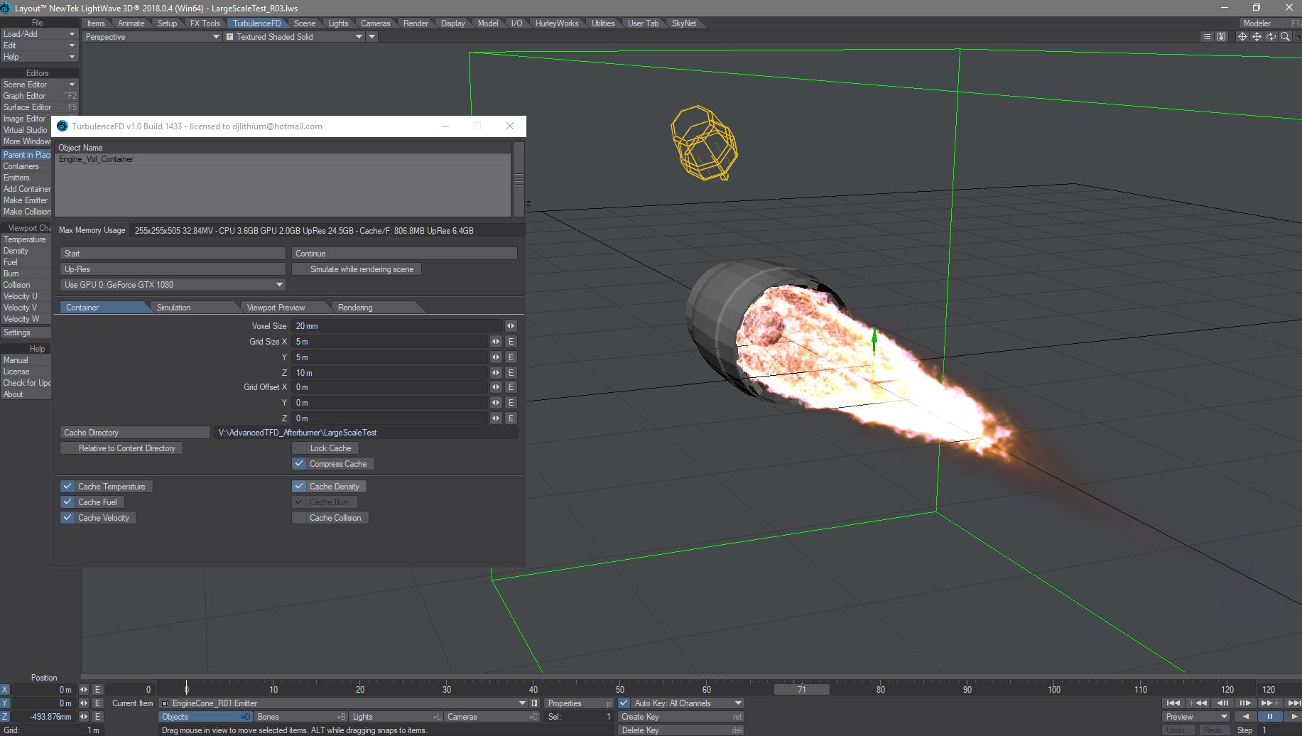
Task: Click the viewport center crosshair icon
Action: [1242, 37]
